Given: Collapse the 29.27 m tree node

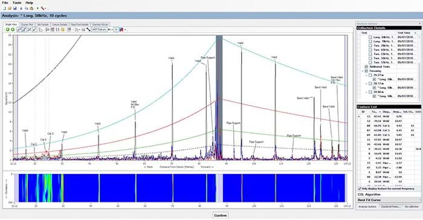Looking at the screenshot, I should click(x=367, y=76).
